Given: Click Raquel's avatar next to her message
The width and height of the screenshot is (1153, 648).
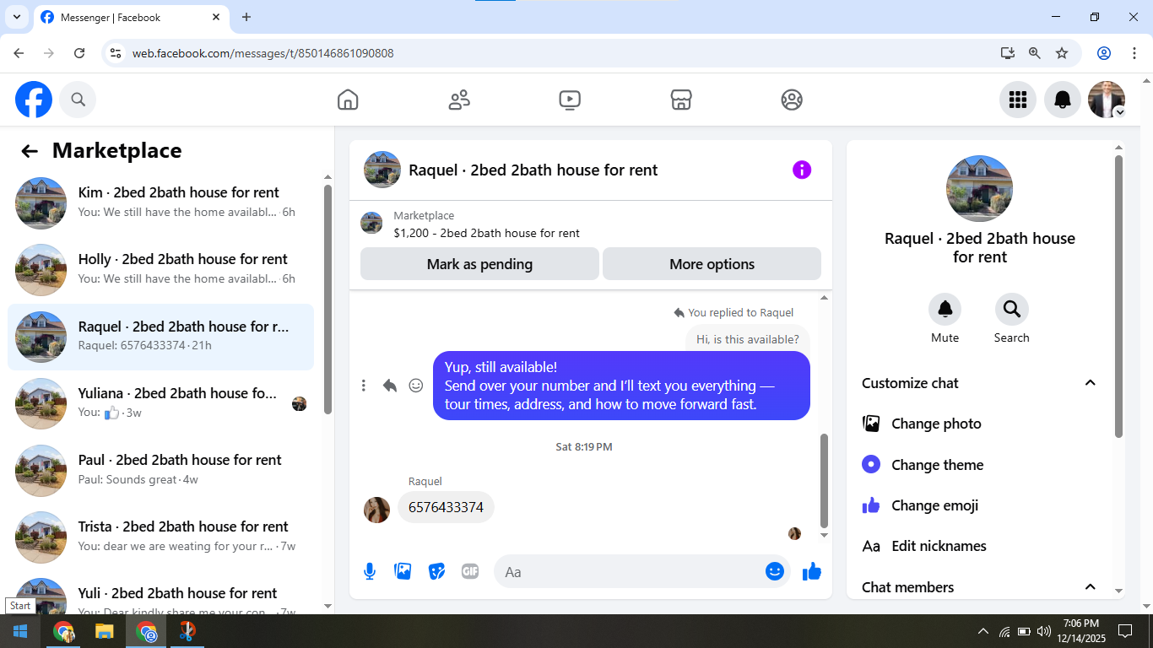Looking at the screenshot, I should pyautogui.click(x=376, y=510).
